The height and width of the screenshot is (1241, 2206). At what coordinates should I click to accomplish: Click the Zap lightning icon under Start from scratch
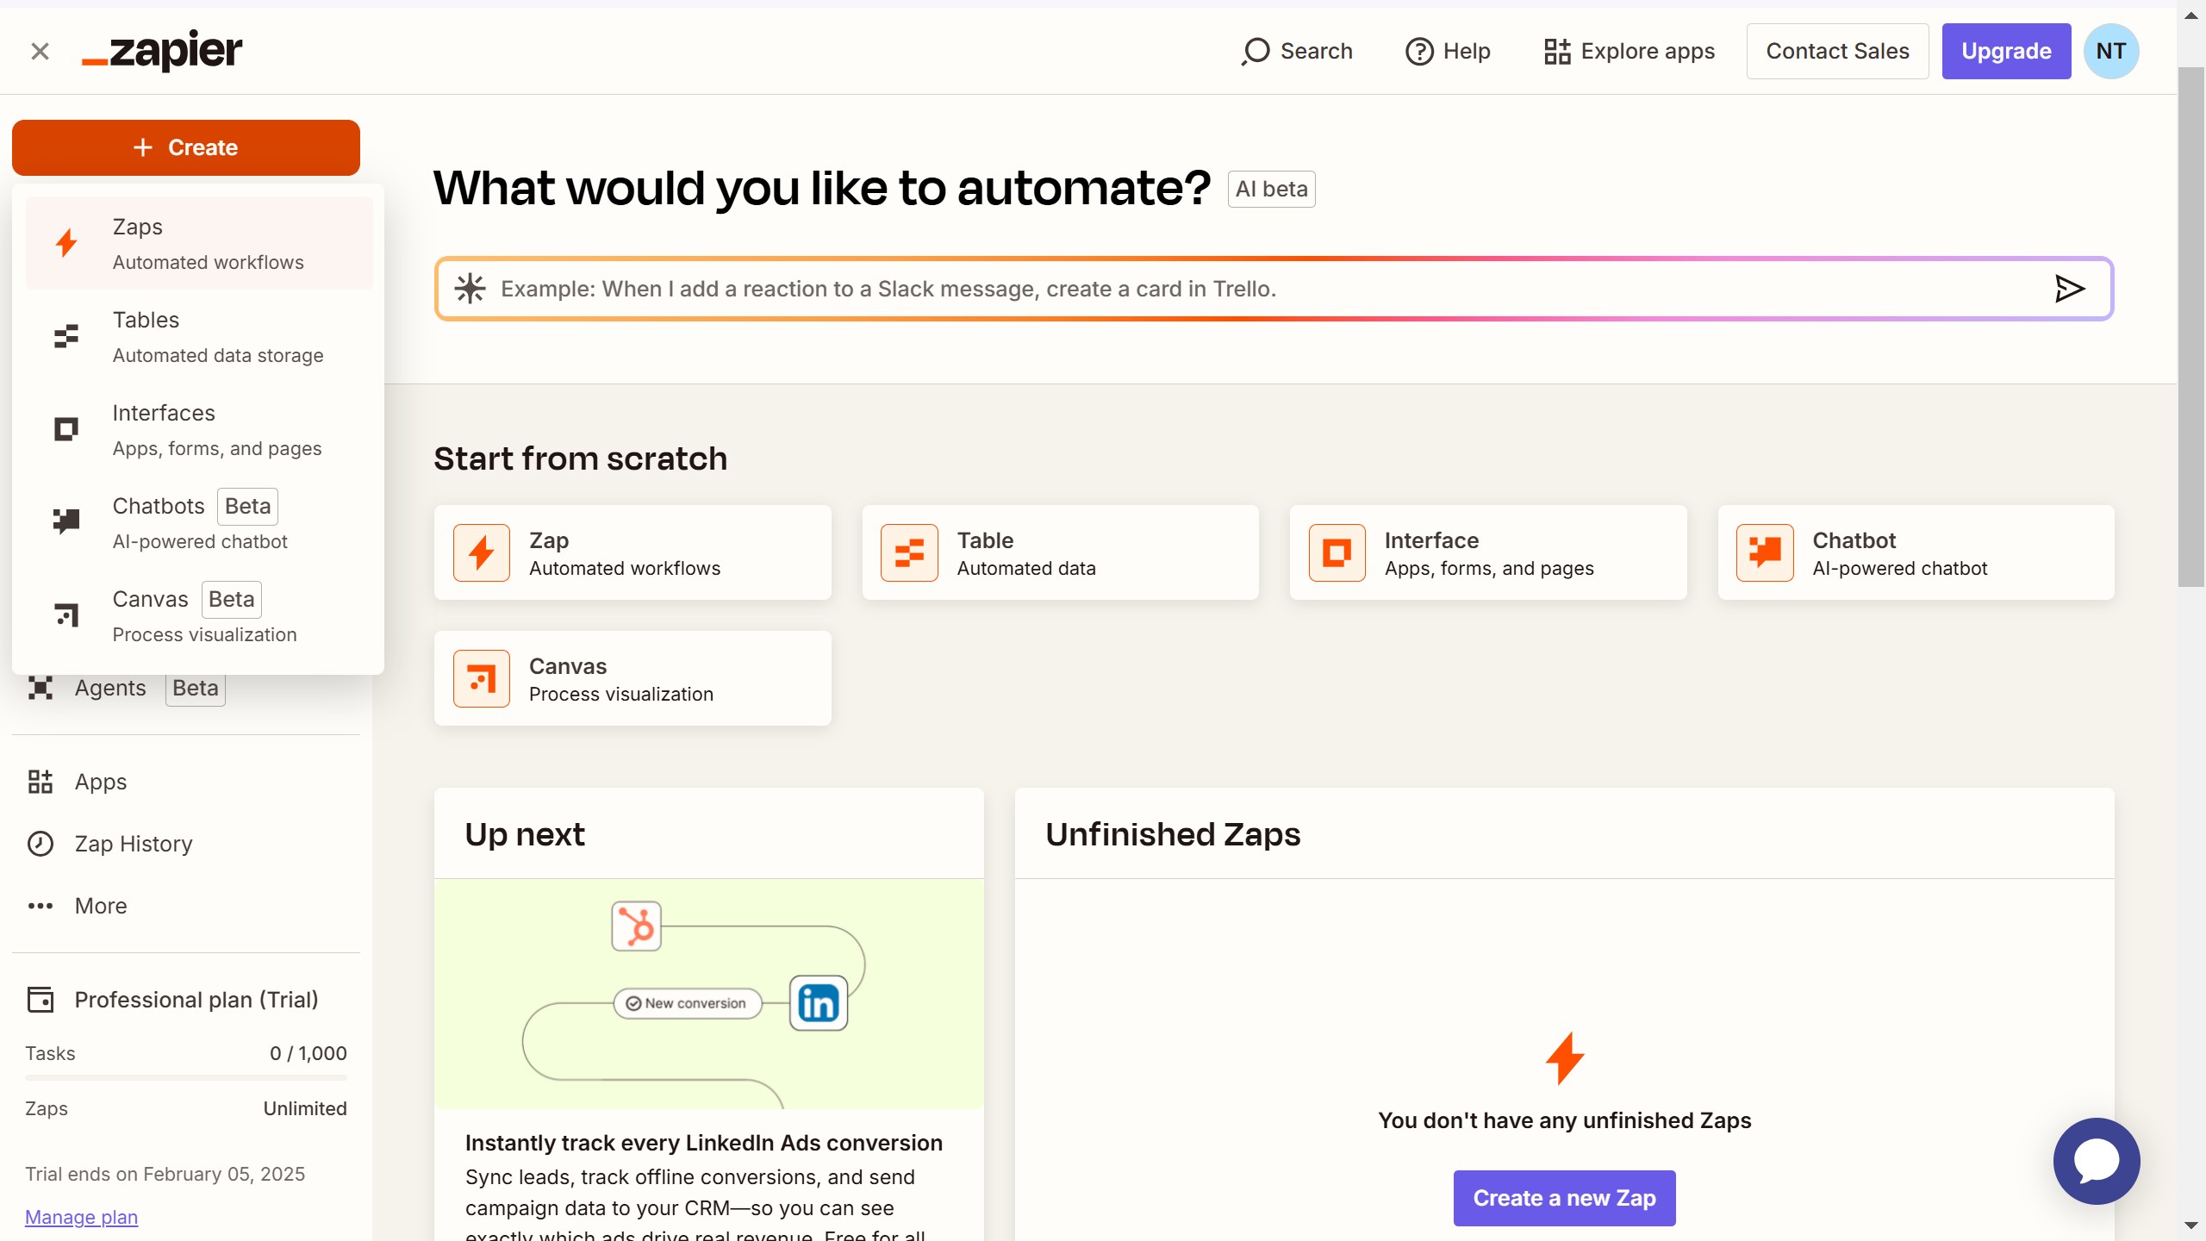coord(482,552)
